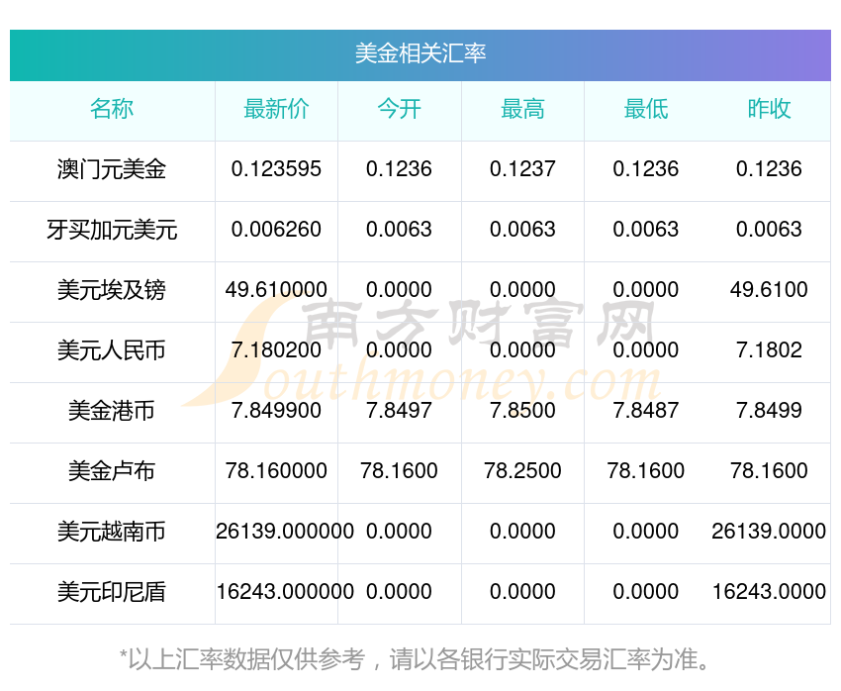Click the 美元埃及镑 row name
The height and width of the screenshot is (691, 841).
pos(112,290)
